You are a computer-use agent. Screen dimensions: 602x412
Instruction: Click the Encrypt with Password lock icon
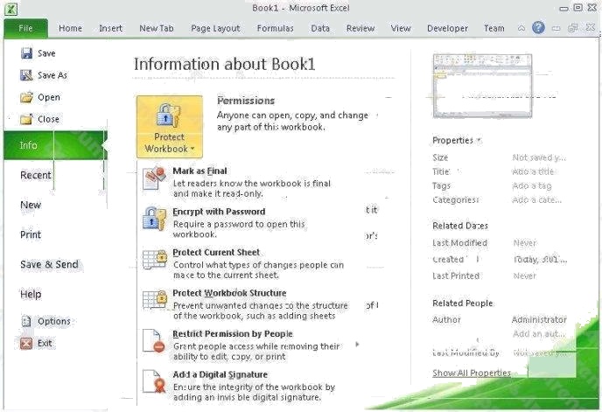(x=154, y=219)
